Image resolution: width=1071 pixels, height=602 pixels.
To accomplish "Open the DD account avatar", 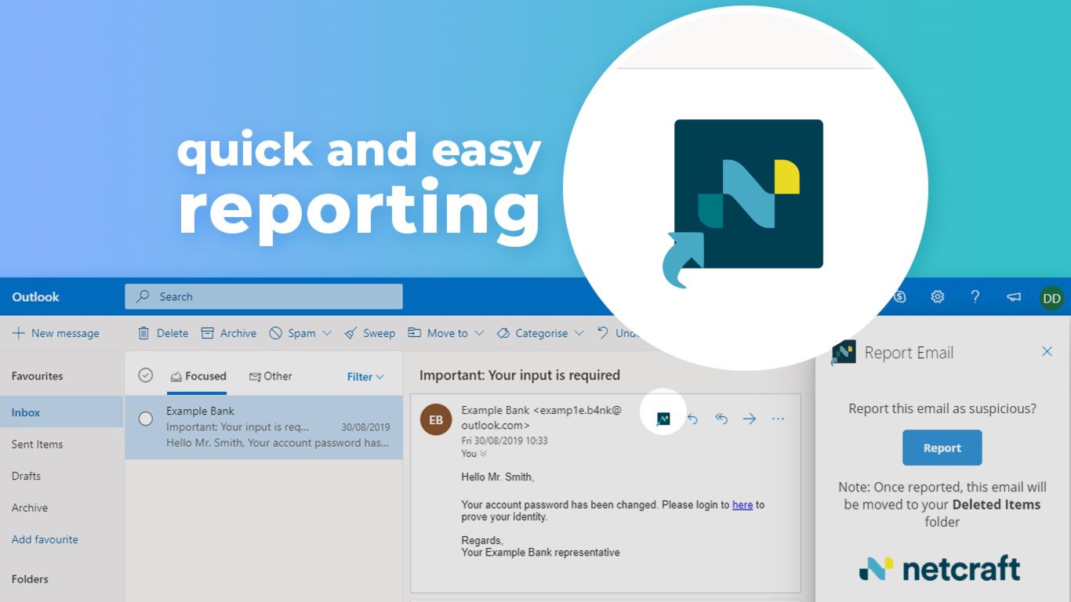I will [x=1051, y=298].
